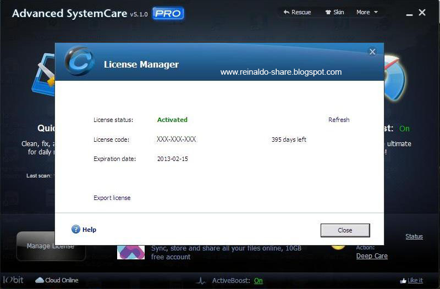Click the Rescue button in top bar
This screenshot has width=440, height=289.
(297, 12)
